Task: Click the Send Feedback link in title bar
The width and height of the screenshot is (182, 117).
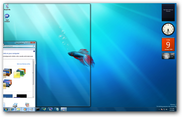Action: (19, 43)
